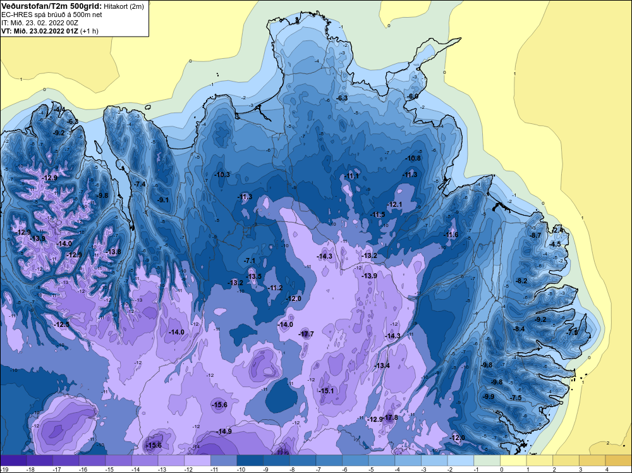Screen dimensions: 632x473
Task: Click the -13.5 temperature value on the map
Action: click(254, 276)
